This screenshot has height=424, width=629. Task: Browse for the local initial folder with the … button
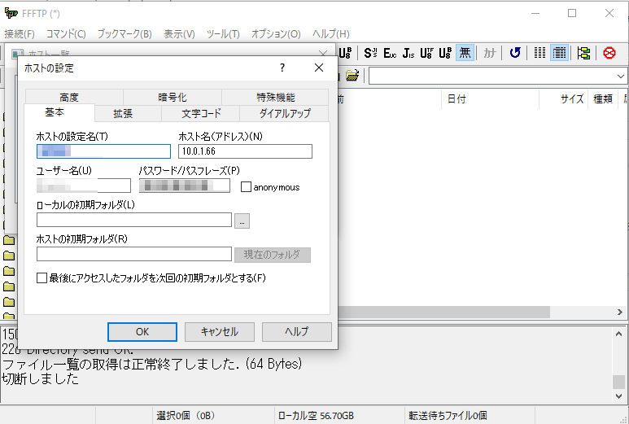coord(242,221)
